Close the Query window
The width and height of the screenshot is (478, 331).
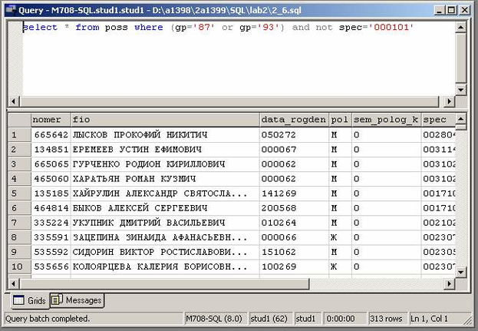point(466,8)
